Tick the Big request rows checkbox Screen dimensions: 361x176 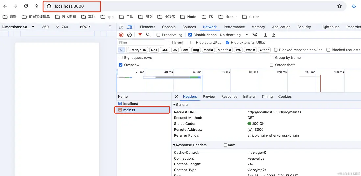coord(121,58)
